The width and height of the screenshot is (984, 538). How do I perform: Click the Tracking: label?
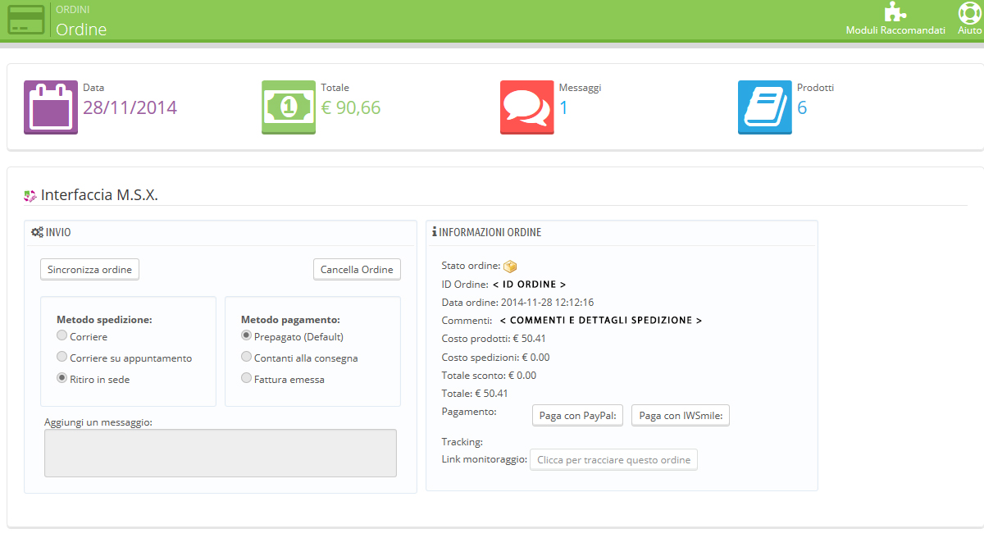click(x=462, y=442)
